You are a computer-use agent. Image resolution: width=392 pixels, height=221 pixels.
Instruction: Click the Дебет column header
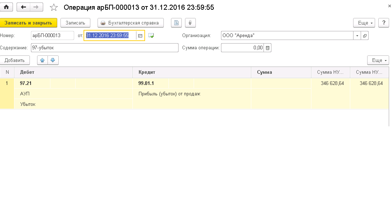(73, 72)
